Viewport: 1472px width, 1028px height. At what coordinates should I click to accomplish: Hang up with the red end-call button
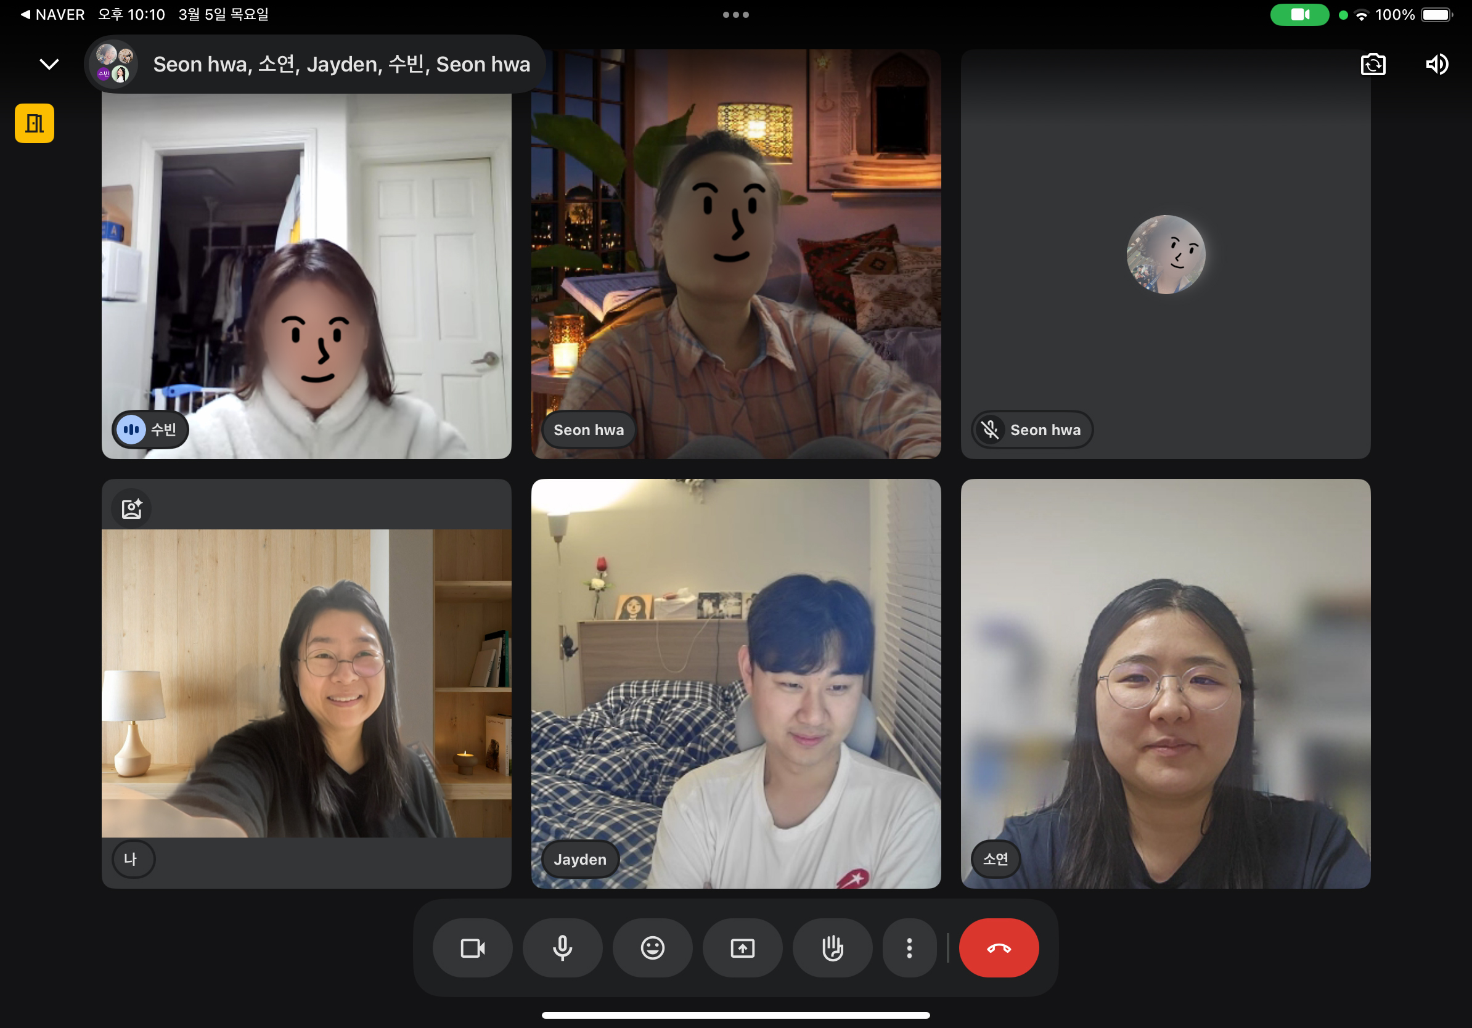pyautogui.click(x=999, y=947)
